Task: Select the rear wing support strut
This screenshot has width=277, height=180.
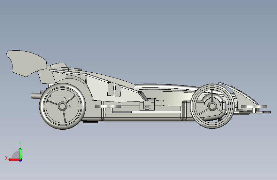Action: click(46, 76)
